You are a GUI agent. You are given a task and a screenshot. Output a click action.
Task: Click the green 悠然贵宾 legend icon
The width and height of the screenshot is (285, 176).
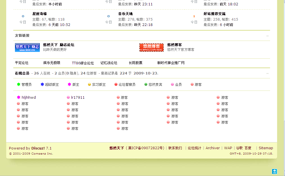(146, 84)
